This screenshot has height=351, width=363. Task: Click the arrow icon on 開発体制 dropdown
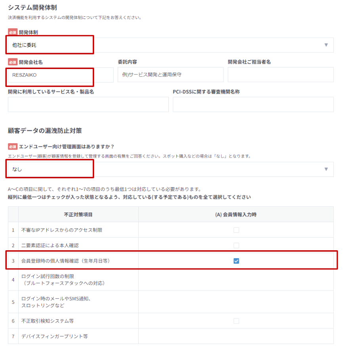pos(326,45)
